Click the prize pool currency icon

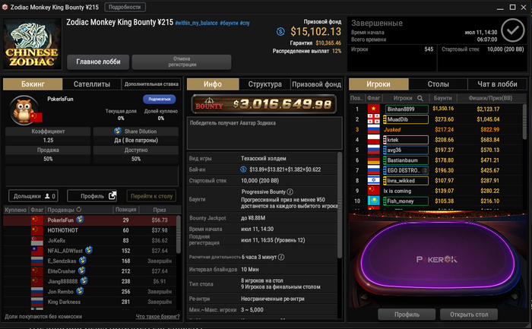(x=280, y=32)
